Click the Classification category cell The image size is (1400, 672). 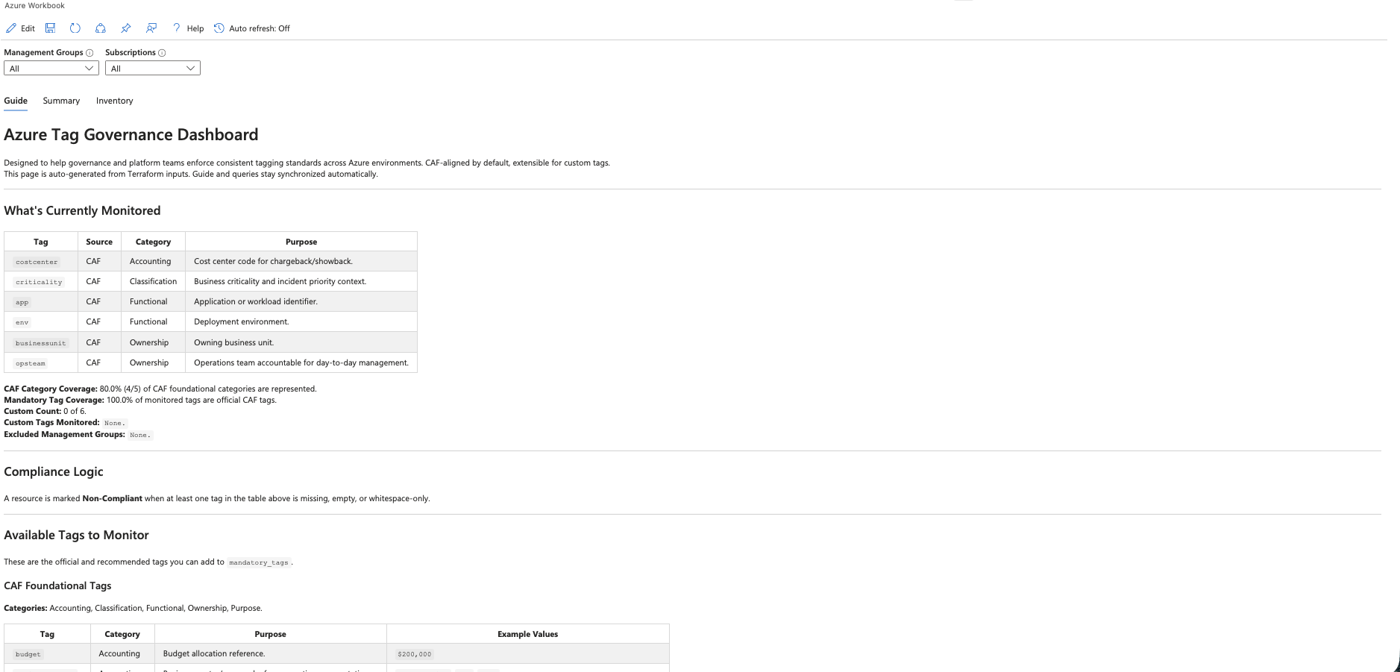point(153,282)
